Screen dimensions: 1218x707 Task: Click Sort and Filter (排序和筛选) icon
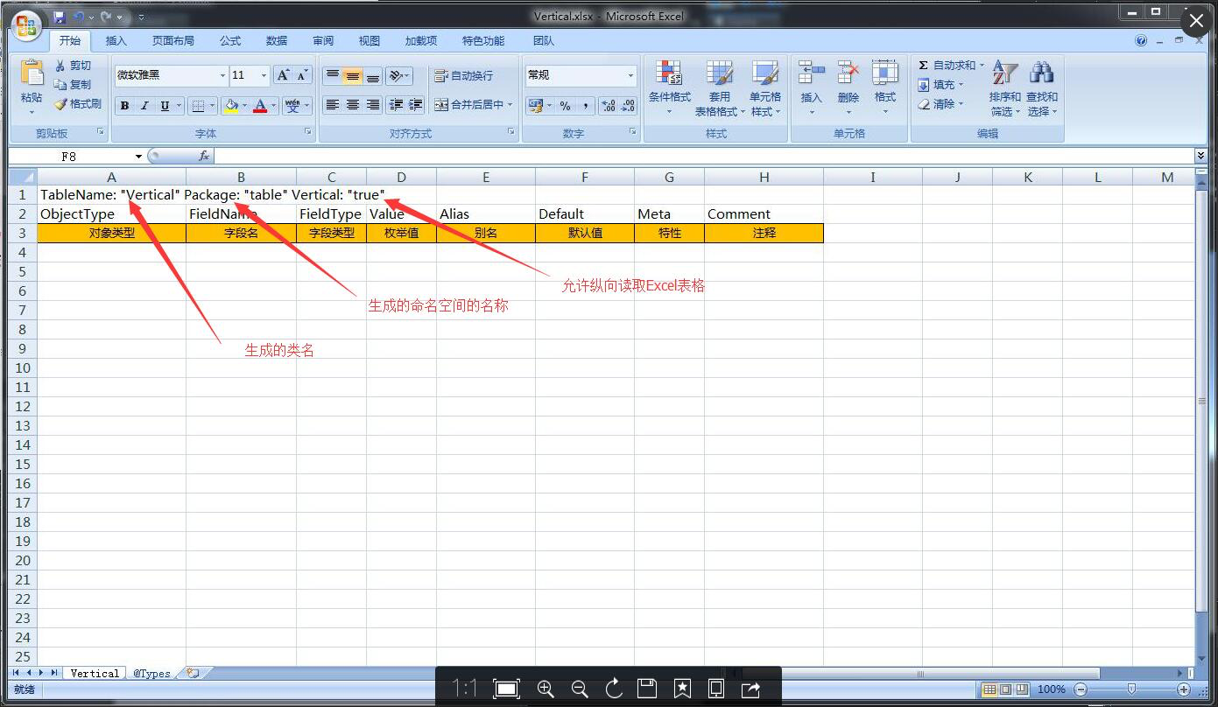pos(1005,73)
